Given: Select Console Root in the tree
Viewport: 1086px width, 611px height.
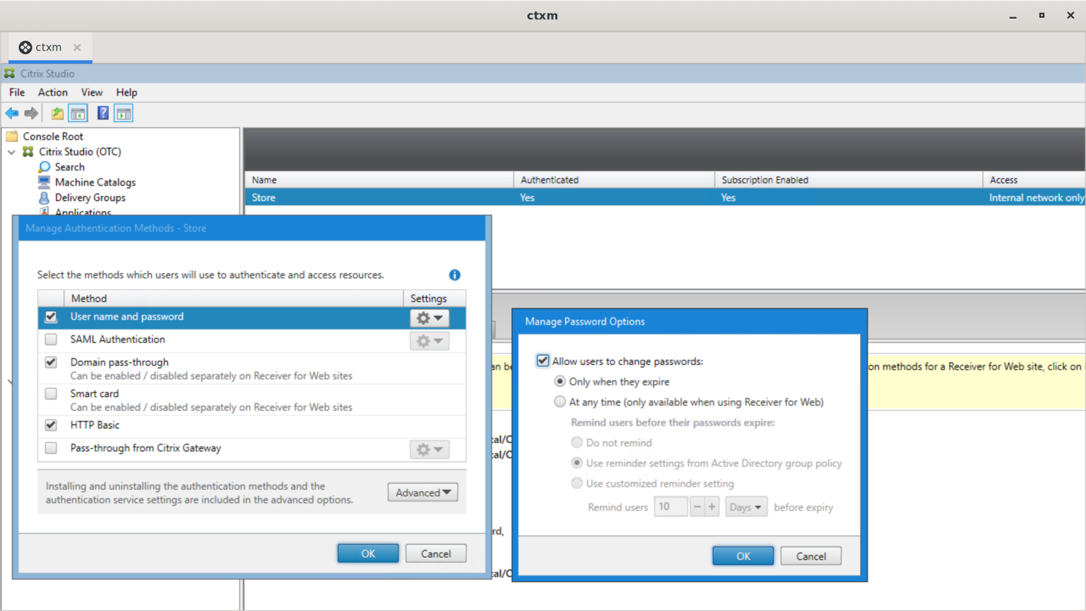Looking at the screenshot, I should (x=53, y=136).
